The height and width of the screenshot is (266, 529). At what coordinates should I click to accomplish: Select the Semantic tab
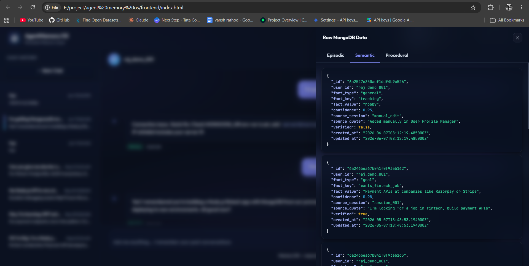pos(365,55)
